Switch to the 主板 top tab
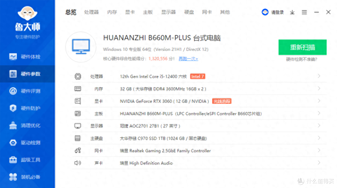Screen dimensions: 337x188 coord(148,12)
